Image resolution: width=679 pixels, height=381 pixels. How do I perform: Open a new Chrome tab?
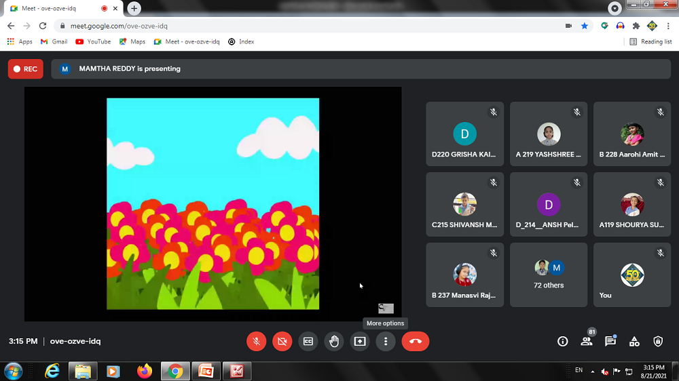tap(134, 8)
